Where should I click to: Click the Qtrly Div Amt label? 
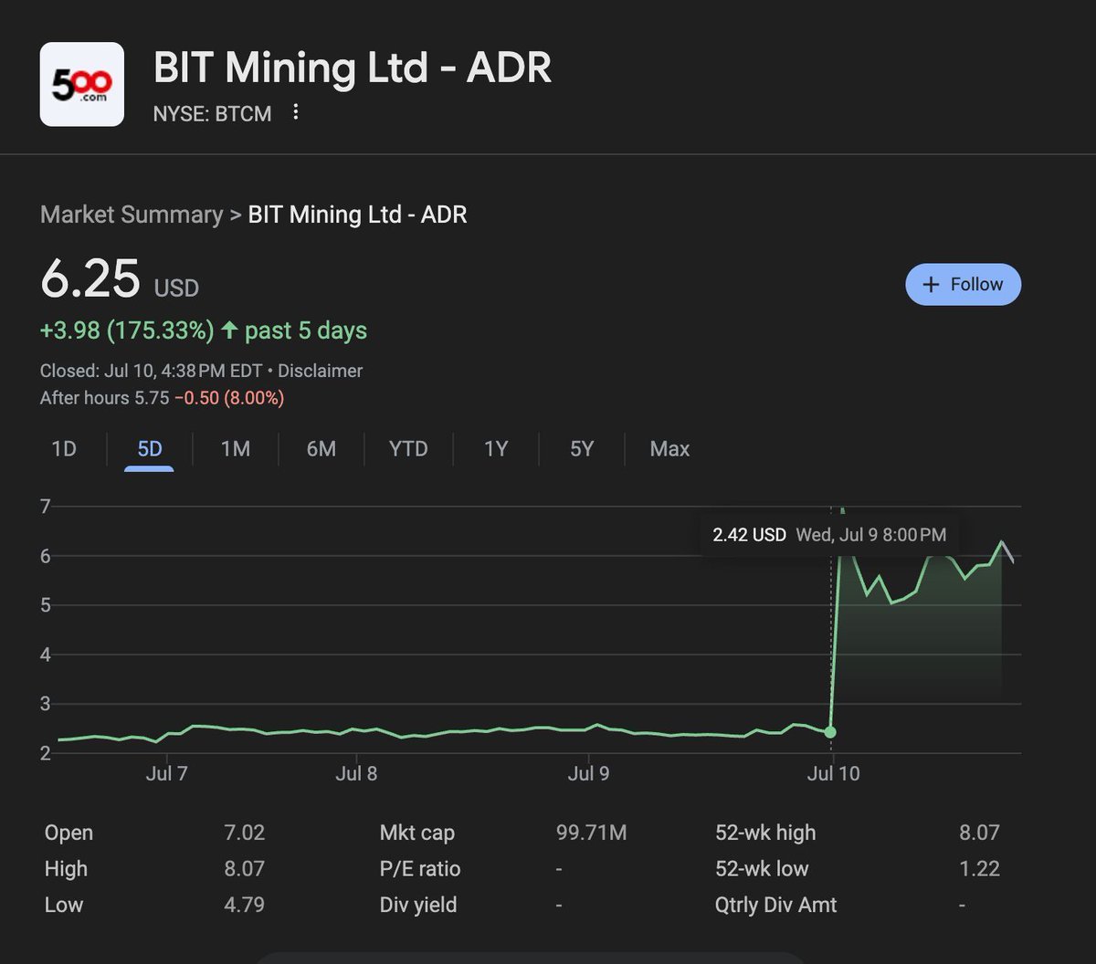click(x=775, y=906)
